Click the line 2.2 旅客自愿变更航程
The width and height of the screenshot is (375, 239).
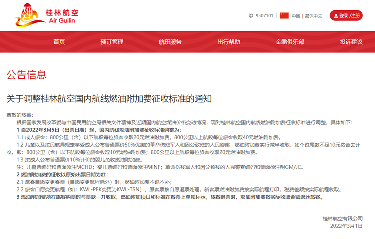point(180,189)
